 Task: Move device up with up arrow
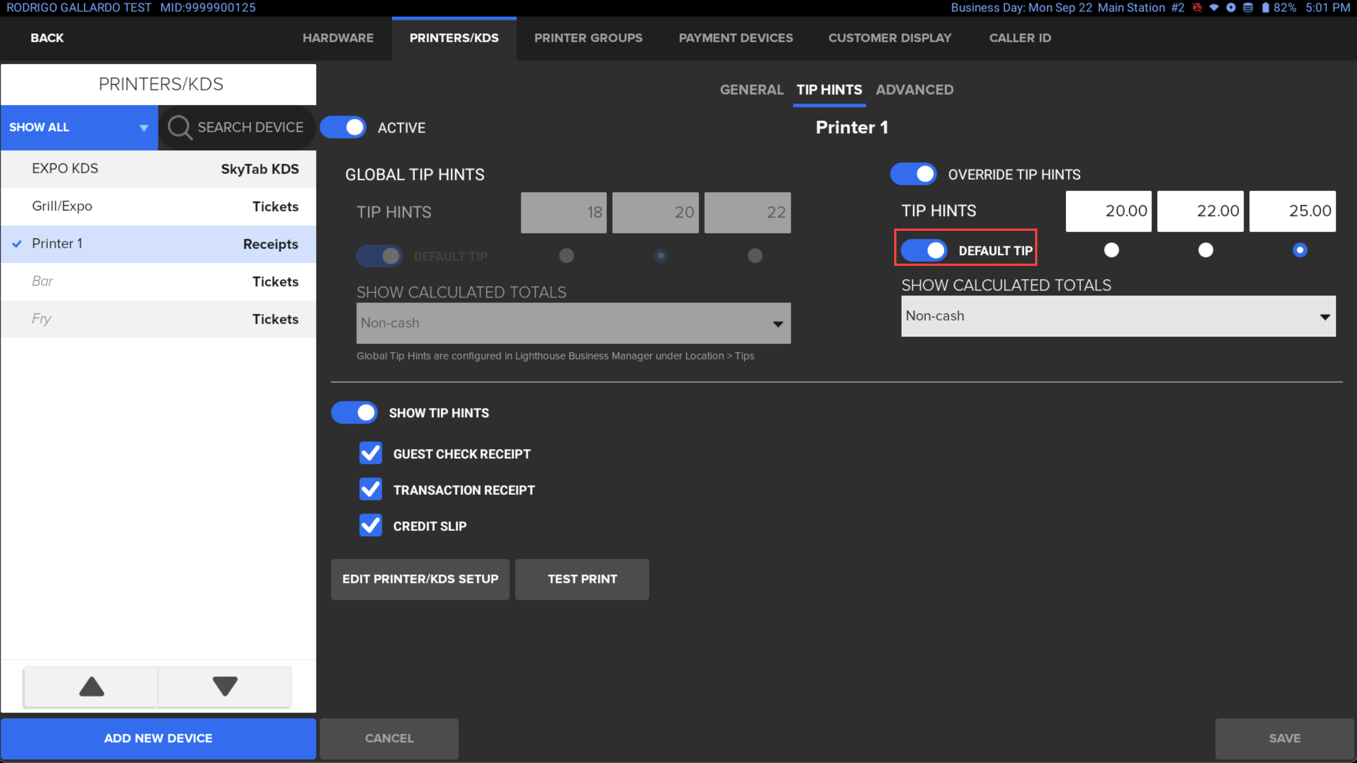[x=91, y=686]
